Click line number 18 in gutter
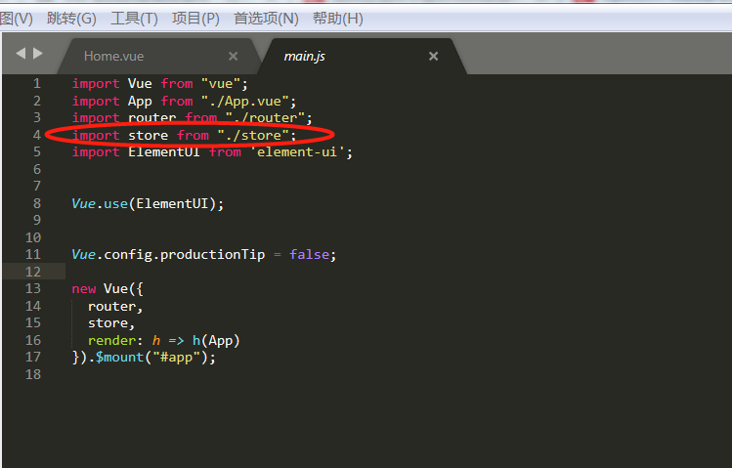The height and width of the screenshot is (468, 732). point(33,374)
